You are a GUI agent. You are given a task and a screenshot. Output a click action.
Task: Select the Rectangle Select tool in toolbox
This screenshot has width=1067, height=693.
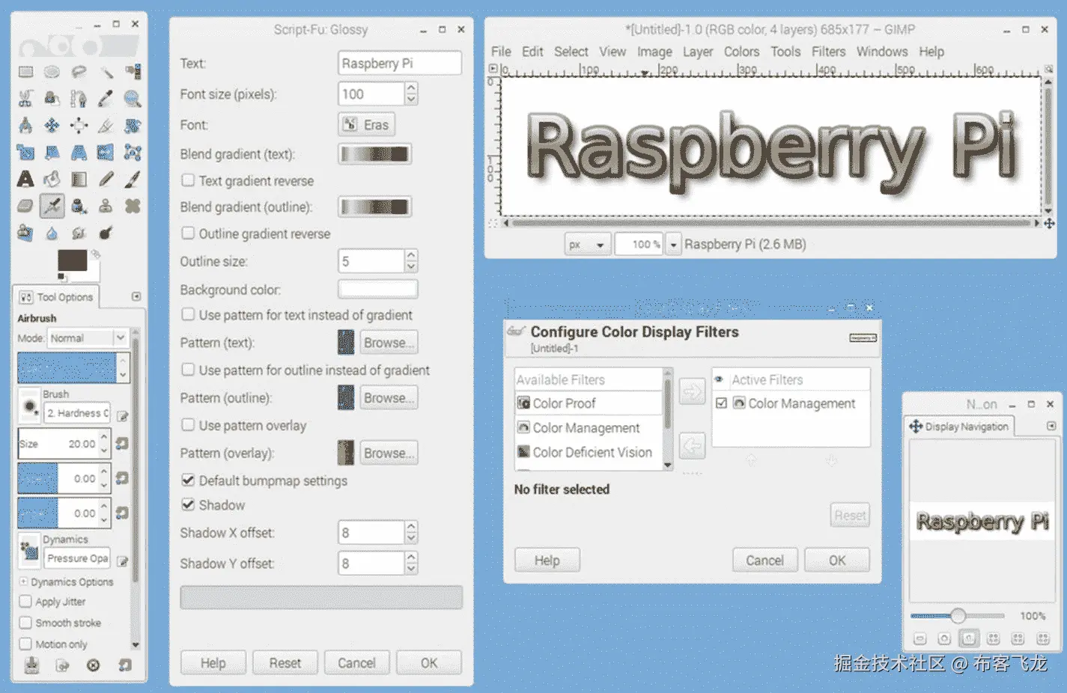(x=25, y=72)
